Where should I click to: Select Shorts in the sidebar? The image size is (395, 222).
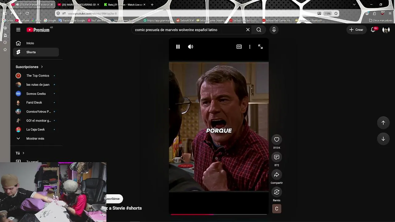[x=36, y=52]
